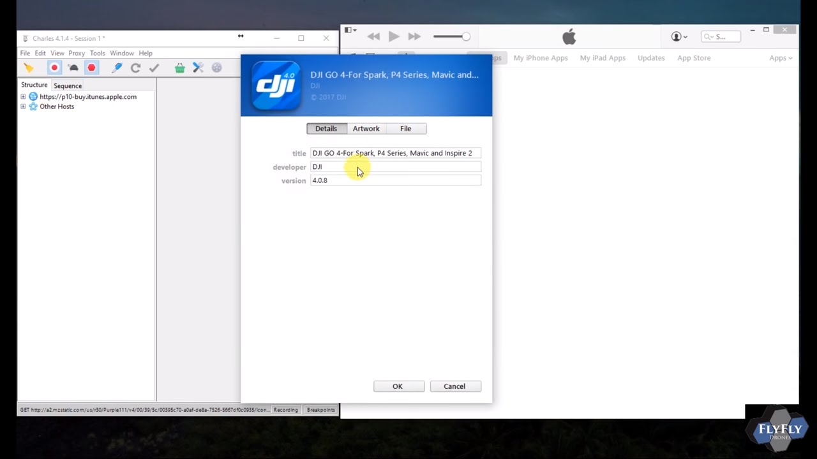
Task: Switch to the Structure tab in Charles
Action: point(34,85)
